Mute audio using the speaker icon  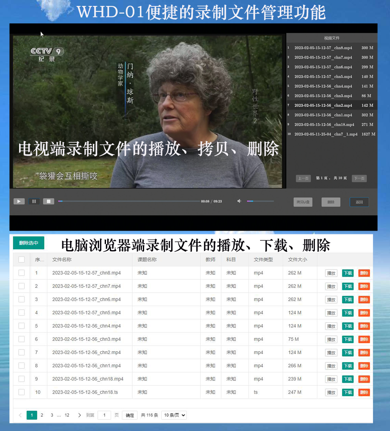(x=239, y=201)
